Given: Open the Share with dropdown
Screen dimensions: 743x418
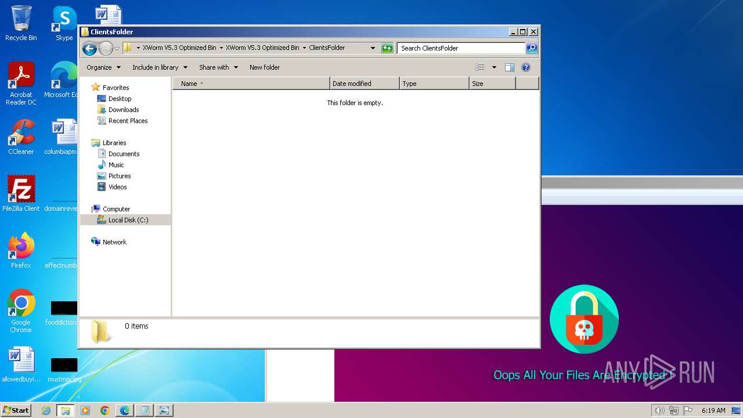Looking at the screenshot, I should (218, 67).
